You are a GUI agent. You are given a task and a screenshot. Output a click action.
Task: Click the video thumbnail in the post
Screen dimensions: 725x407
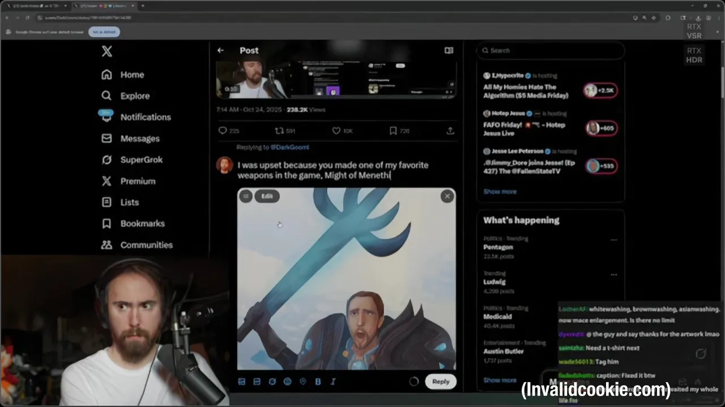336,80
